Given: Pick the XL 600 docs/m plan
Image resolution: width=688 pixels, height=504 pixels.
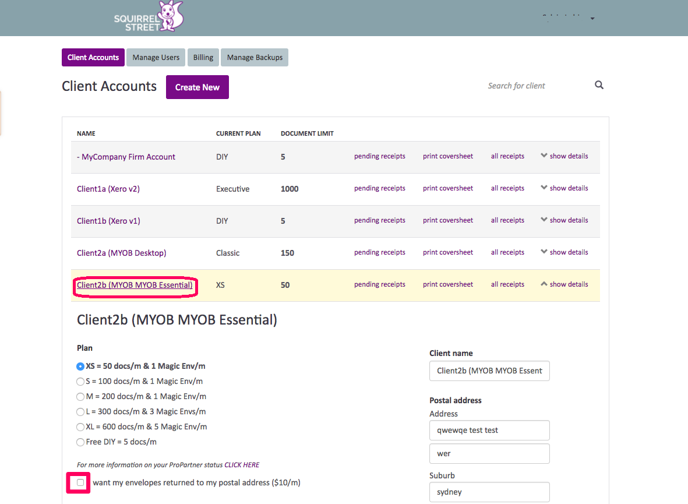Looking at the screenshot, I should [x=80, y=427].
